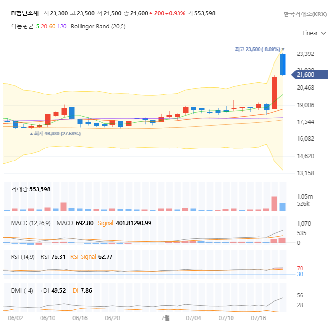This screenshot has width=328, height=336.
Task: Click the header volume value 553,598
Action: (205, 13)
